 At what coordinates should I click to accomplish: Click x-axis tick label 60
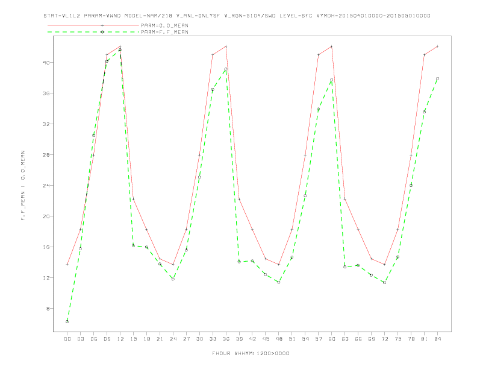tap(332, 339)
